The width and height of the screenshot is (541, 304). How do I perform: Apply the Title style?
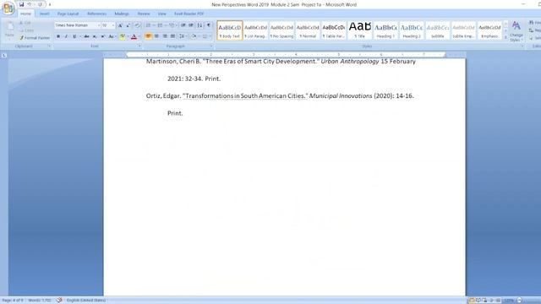(x=360, y=30)
